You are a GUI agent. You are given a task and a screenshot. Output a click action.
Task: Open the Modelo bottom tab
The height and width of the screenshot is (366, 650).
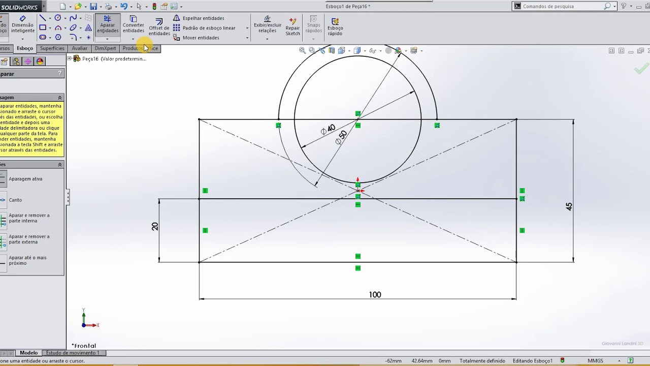coord(28,353)
